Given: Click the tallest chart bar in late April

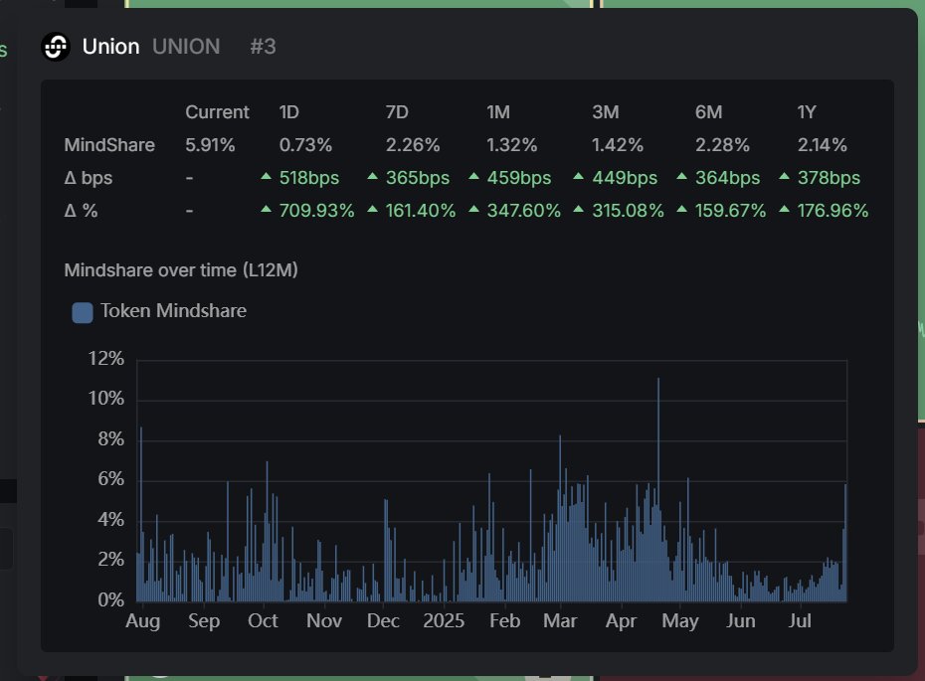Looking at the screenshot, I should 658,489.
